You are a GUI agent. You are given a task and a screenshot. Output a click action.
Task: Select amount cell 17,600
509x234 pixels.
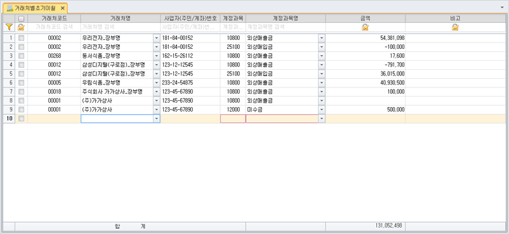coord(366,56)
